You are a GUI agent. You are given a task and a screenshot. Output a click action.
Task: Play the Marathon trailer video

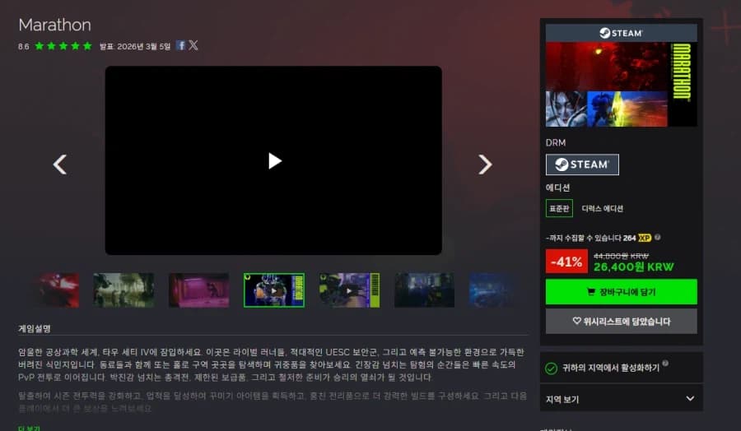pyautogui.click(x=274, y=161)
